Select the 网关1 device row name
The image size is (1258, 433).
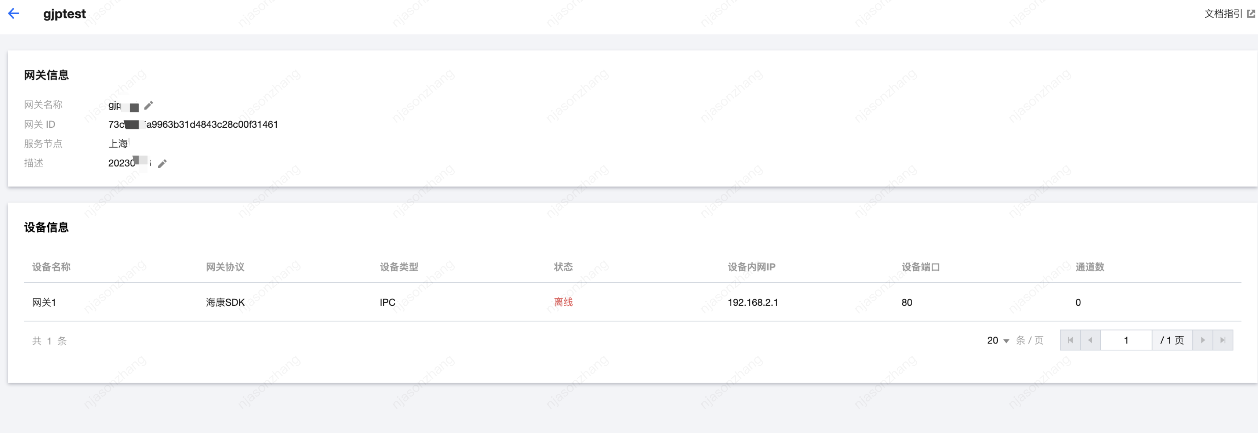click(44, 302)
